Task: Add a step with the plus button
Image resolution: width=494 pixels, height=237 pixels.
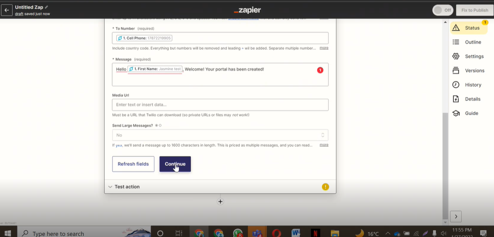Action: pyautogui.click(x=220, y=202)
